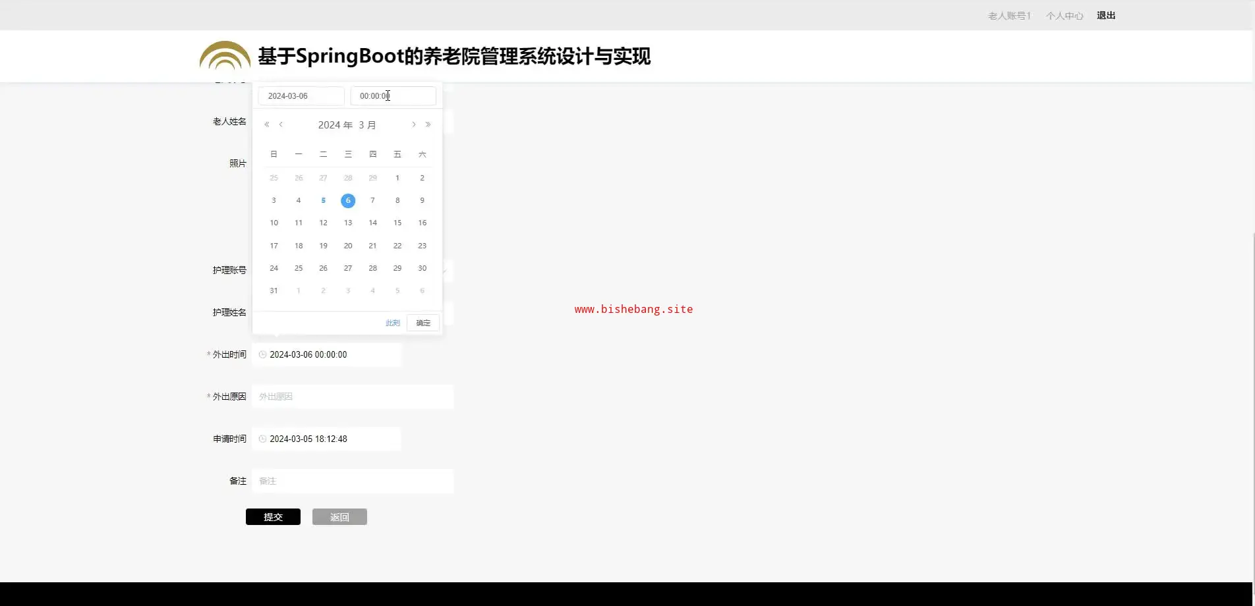The width and height of the screenshot is (1255, 606).
Task: Click the 外出时间 datetime field
Action: 326,354
